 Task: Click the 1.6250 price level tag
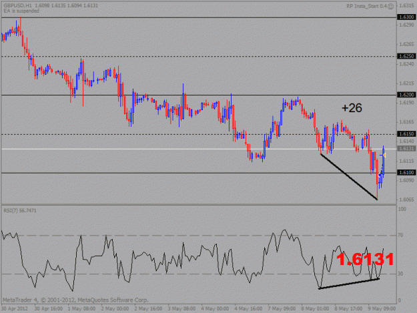(x=406, y=56)
